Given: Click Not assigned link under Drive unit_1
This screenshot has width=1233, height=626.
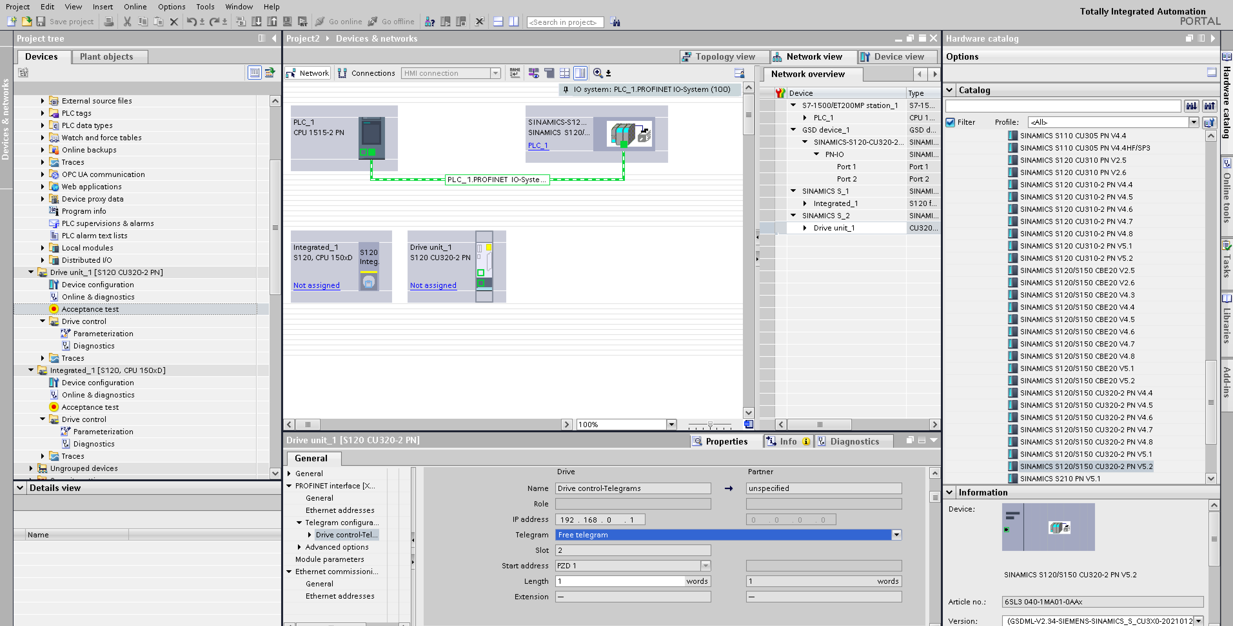Looking at the screenshot, I should [433, 285].
